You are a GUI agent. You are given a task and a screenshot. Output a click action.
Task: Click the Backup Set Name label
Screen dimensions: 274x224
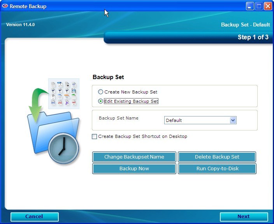(x=119, y=118)
